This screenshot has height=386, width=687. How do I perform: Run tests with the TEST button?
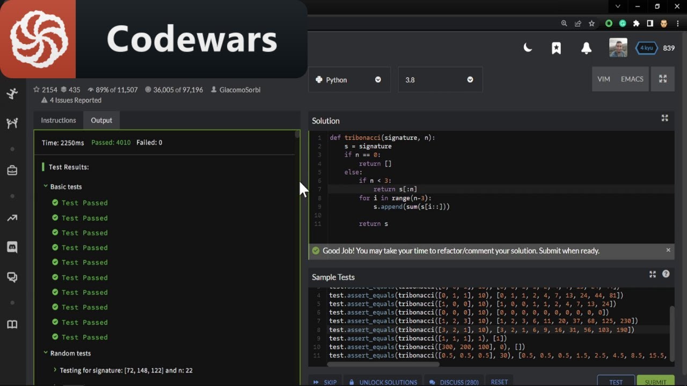point(616,382)
